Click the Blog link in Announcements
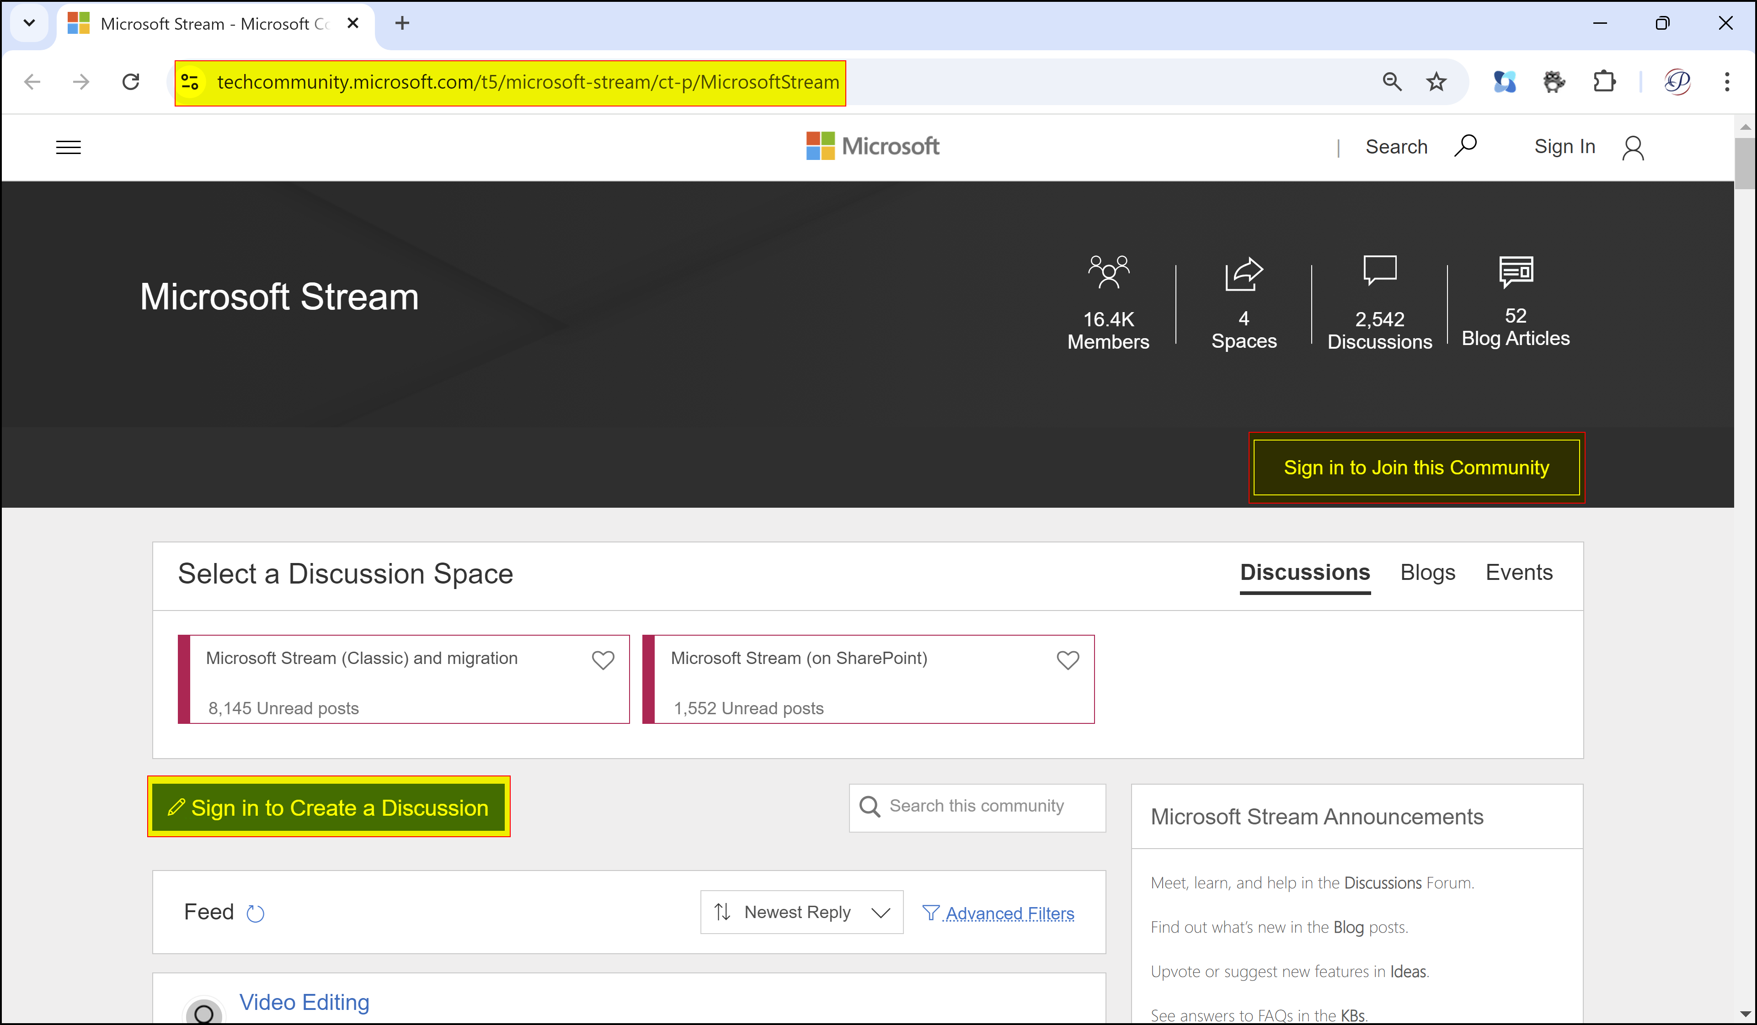Viewport: 1757px width, 1025px height. point(1348,928)
